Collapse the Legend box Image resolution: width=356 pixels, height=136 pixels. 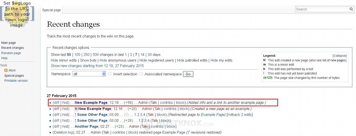(340, 56)
